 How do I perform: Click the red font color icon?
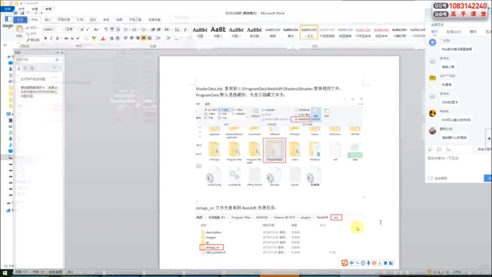click(102, 38)
